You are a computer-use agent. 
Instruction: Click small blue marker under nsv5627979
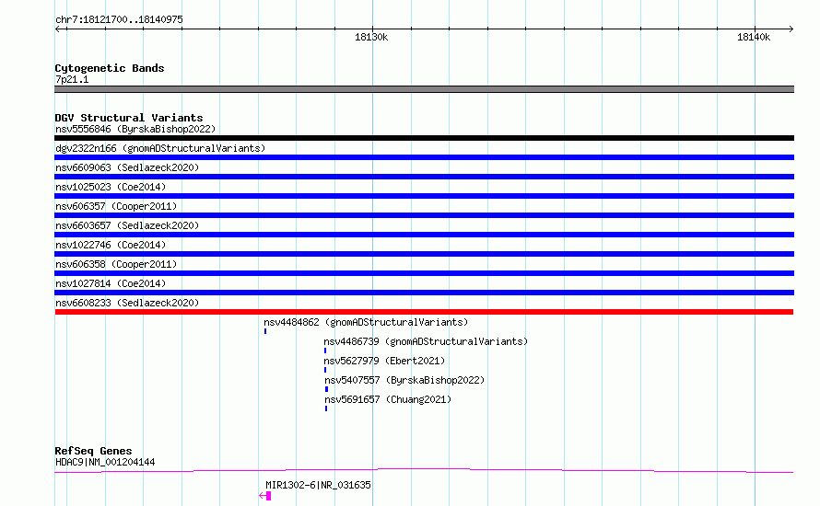coord(325,370)
